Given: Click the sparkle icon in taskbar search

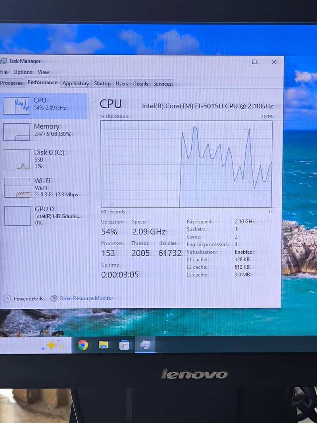Looking at the screenshot, I should (x=52, y=345).
